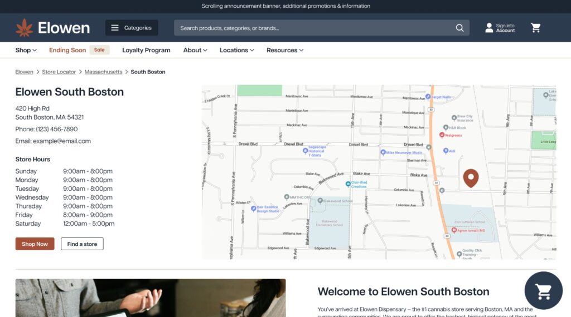Click the account person icon

(489, 28)
